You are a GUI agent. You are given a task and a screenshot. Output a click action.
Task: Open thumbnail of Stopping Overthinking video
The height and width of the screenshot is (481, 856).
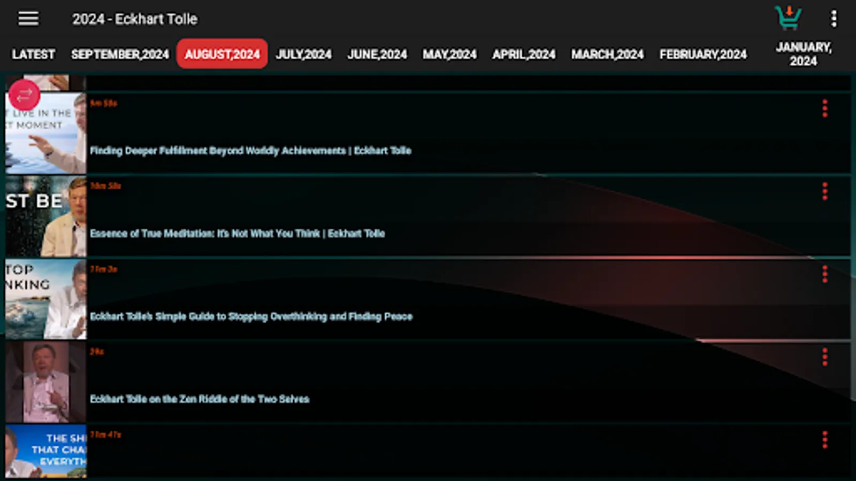[46, 299]
